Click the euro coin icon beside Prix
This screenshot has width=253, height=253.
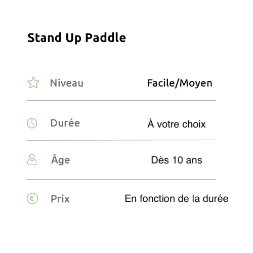point(32,198)
